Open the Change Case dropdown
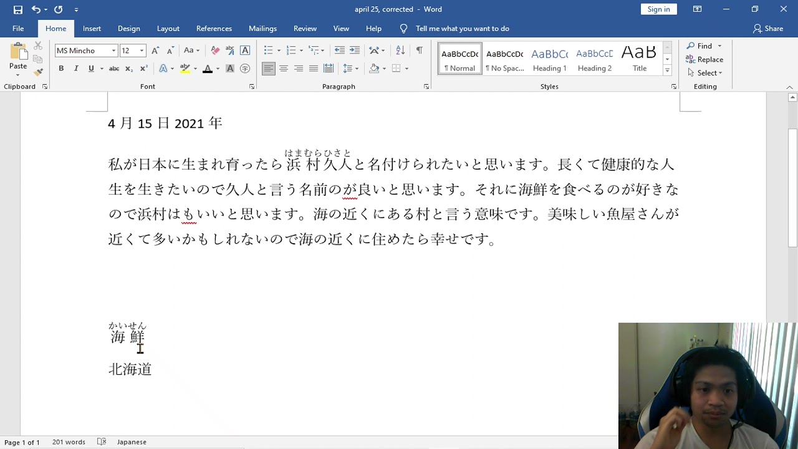 click(191, 51)
